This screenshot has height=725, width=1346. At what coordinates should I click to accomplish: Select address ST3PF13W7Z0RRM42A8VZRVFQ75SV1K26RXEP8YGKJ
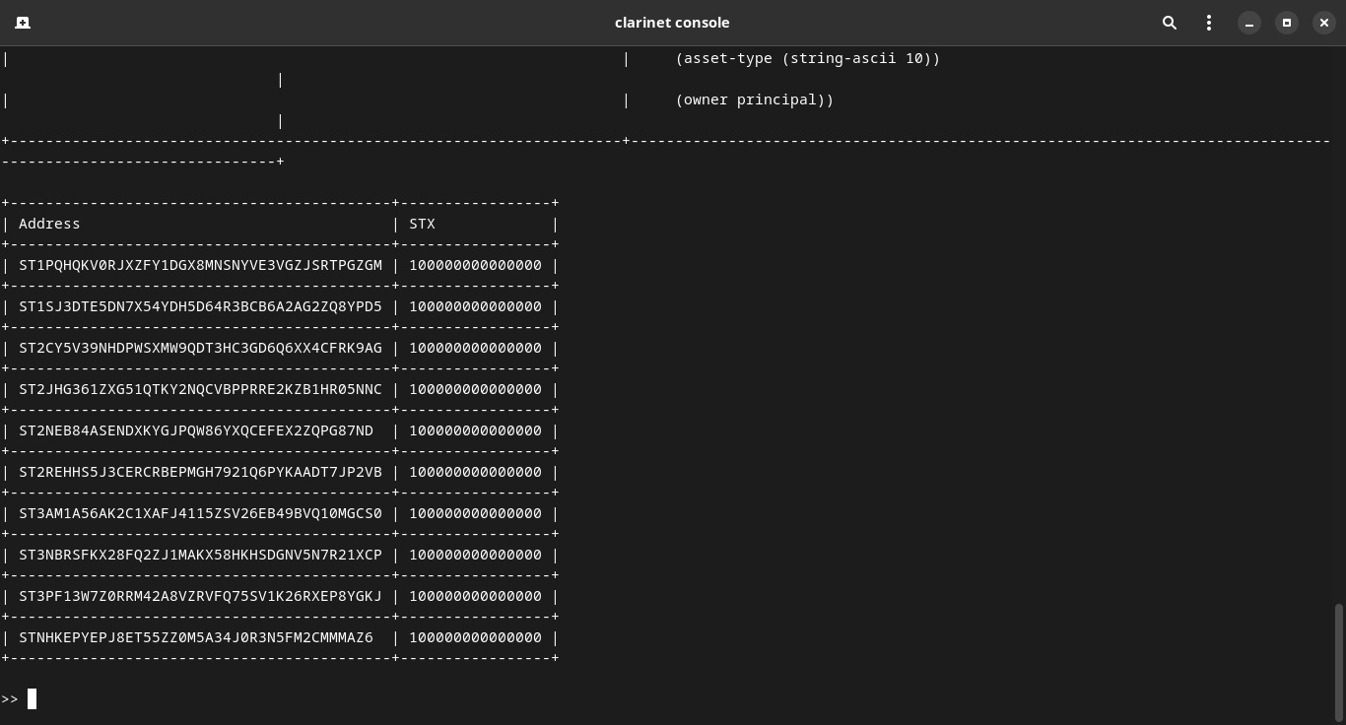click(200, 596)
